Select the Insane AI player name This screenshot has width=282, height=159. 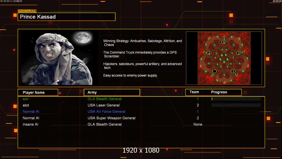point(31,124)
